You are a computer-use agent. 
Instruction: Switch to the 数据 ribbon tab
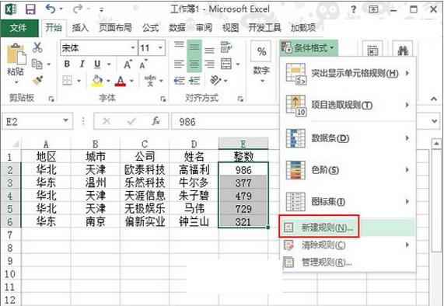(x=177, y=28)
